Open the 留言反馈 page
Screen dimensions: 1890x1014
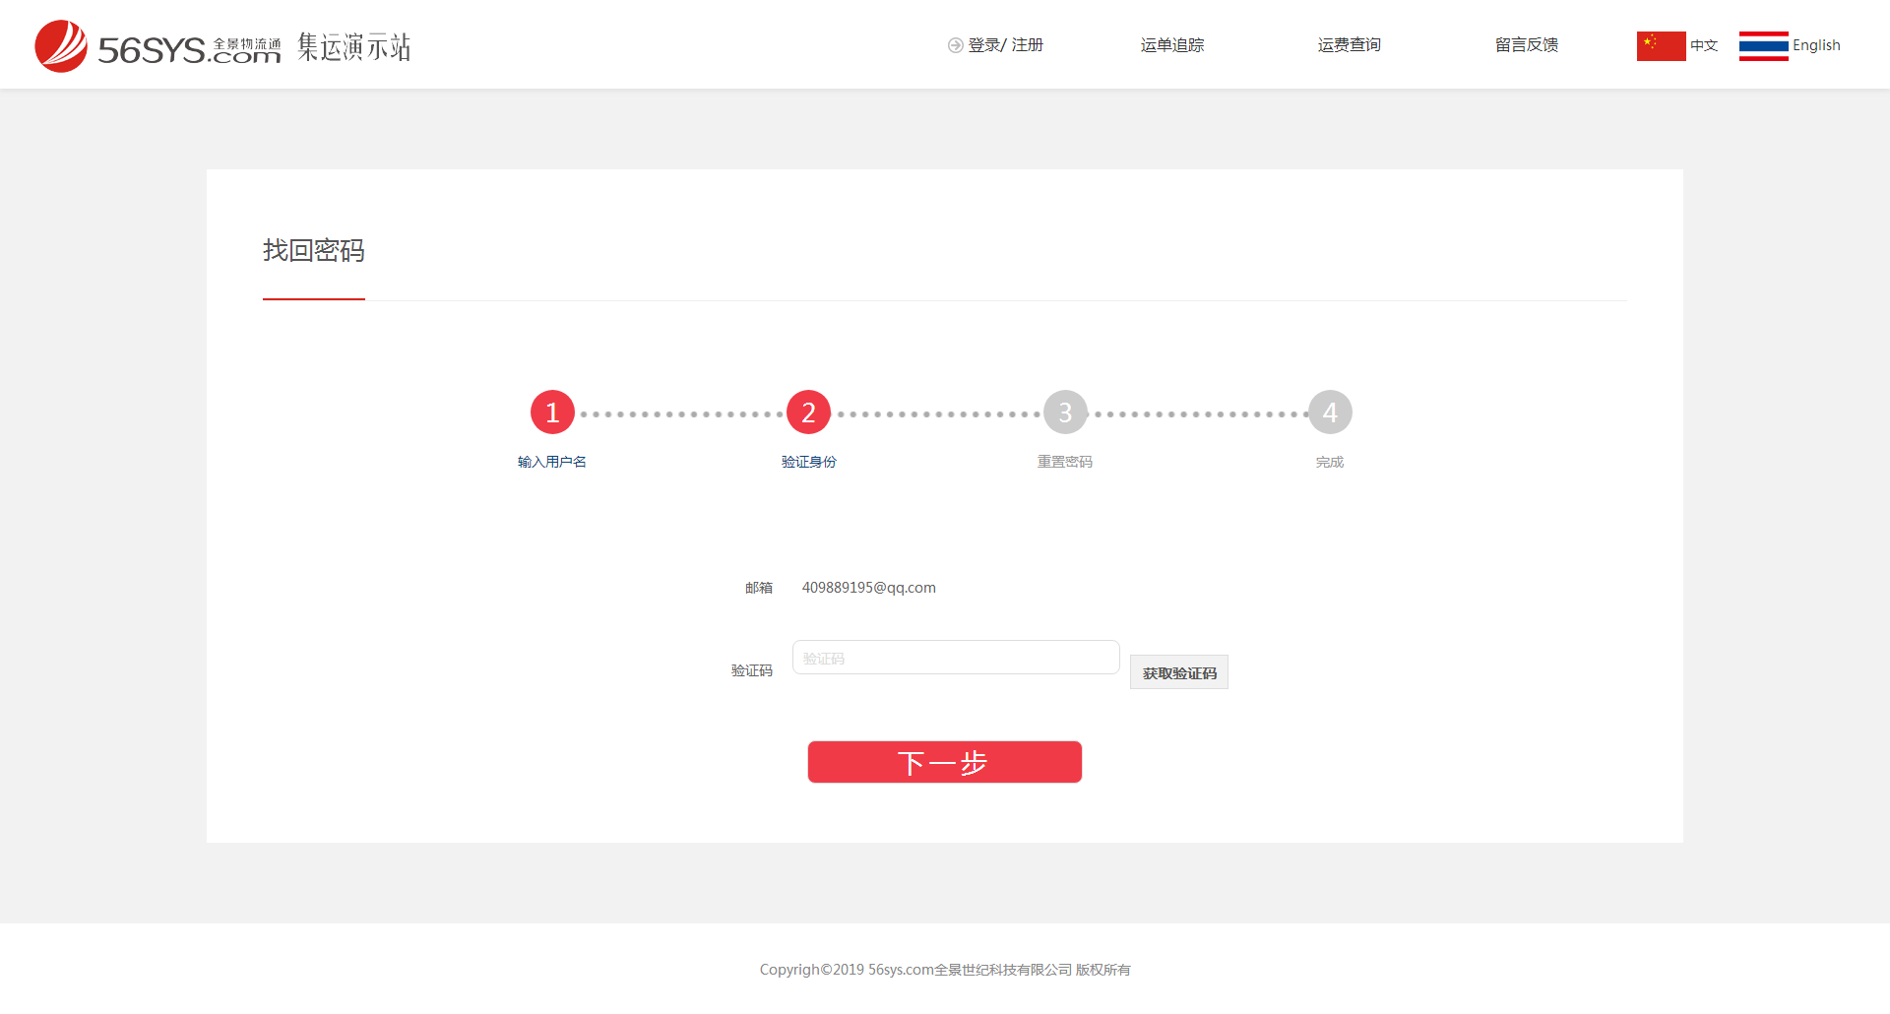pos(1526,44)
